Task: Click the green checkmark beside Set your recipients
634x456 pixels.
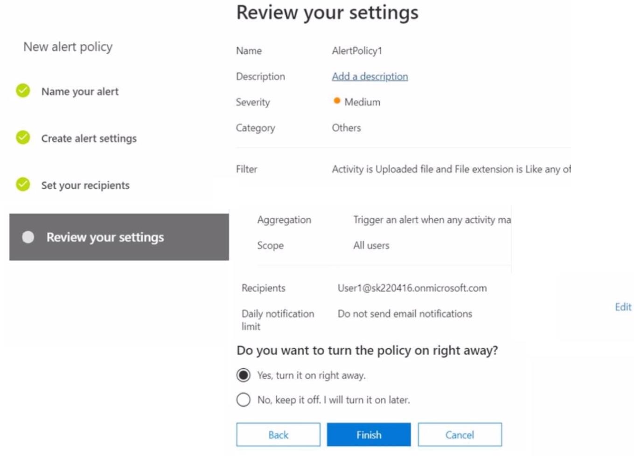Action: (23, 185)
